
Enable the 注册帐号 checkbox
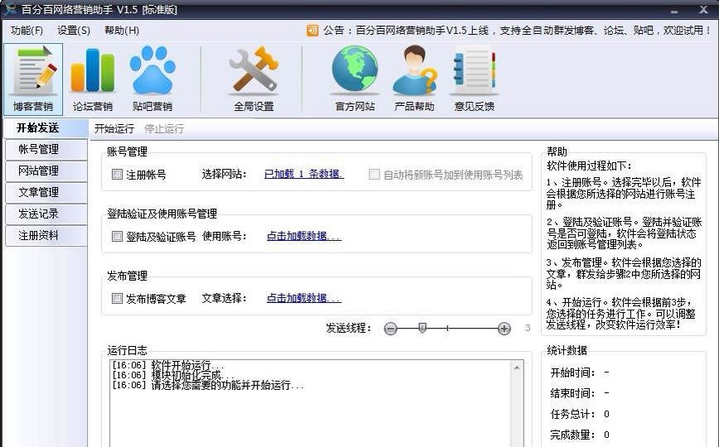click(117, 174)
